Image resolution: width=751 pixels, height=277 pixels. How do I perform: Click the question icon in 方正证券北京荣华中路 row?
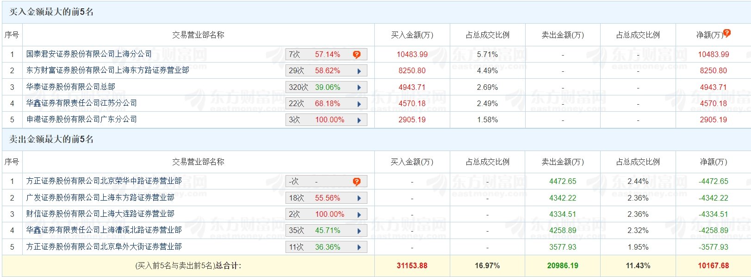pos(356,182)
